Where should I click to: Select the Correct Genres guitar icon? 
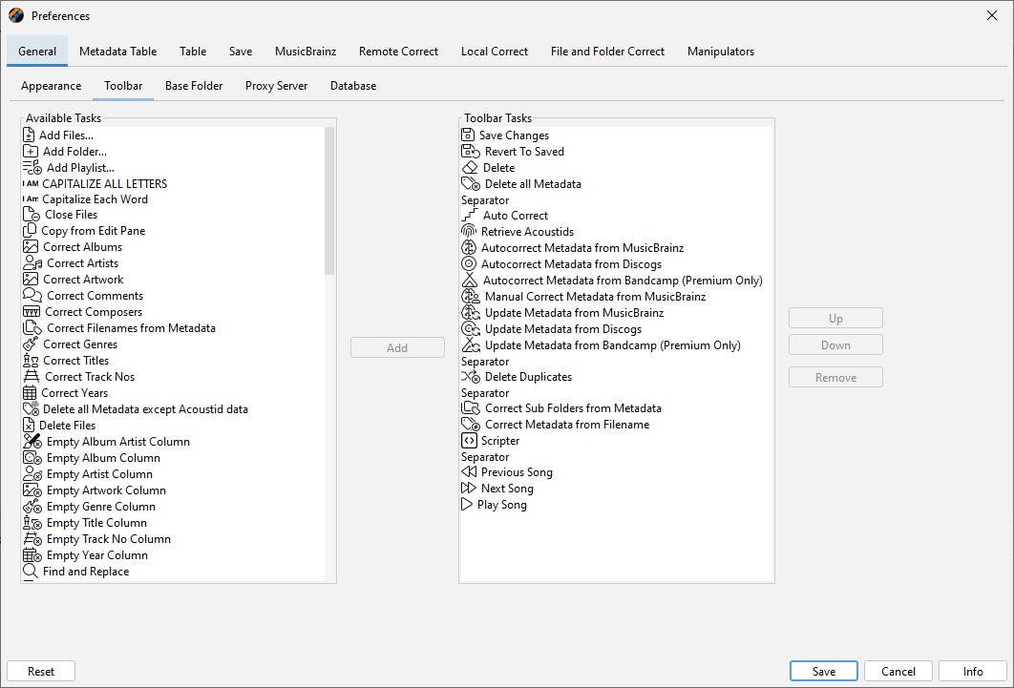31,344
